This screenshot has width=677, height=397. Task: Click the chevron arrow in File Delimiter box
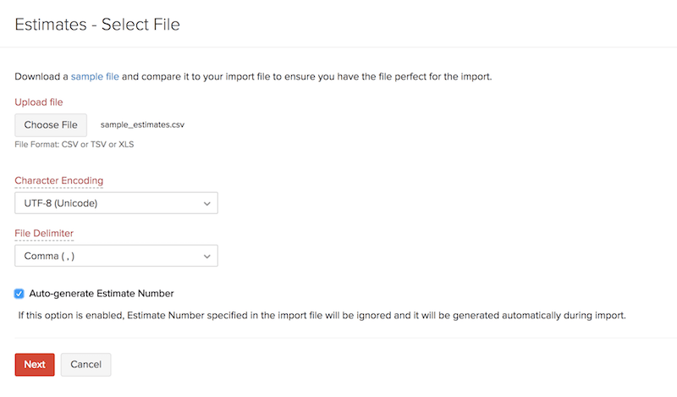tap(207, 256)
